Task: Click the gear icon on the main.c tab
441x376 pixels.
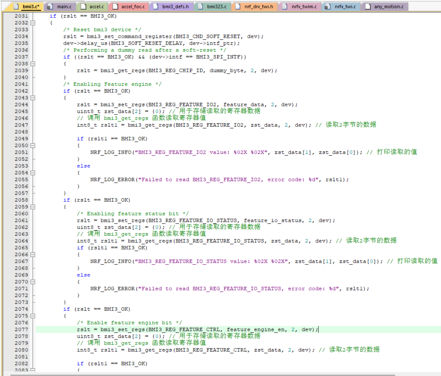Action: tap(49, 7)
